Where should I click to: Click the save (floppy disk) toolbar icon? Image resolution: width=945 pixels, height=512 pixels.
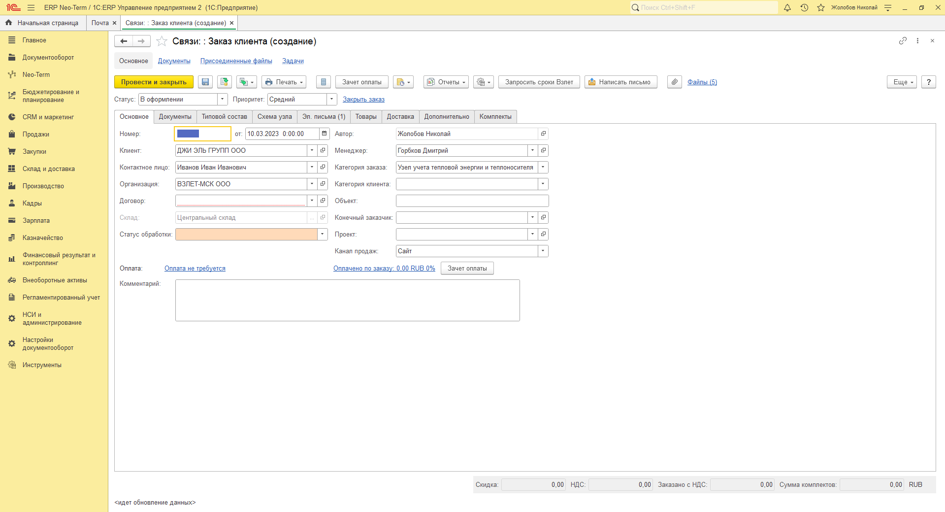pyautogui.click(x=205, y=82)
